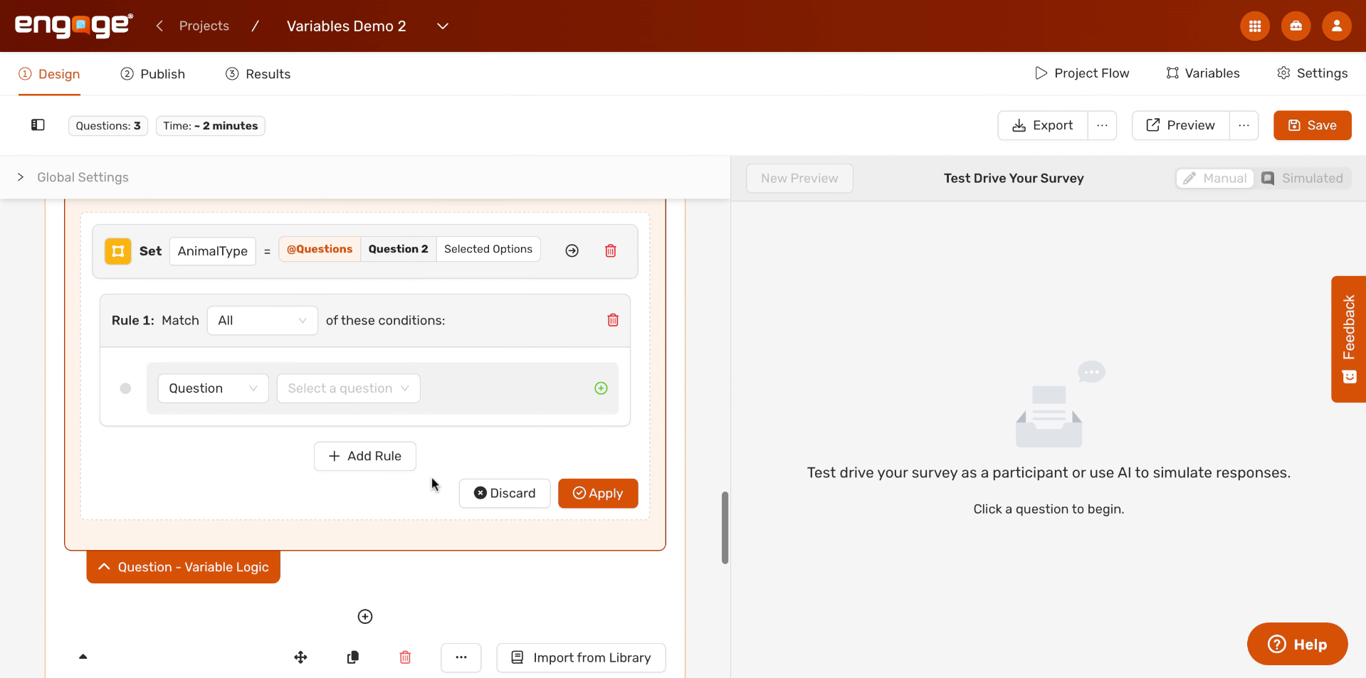Click Import from Library
Viewport: 1366px width, 678px height.
[581, 657]
